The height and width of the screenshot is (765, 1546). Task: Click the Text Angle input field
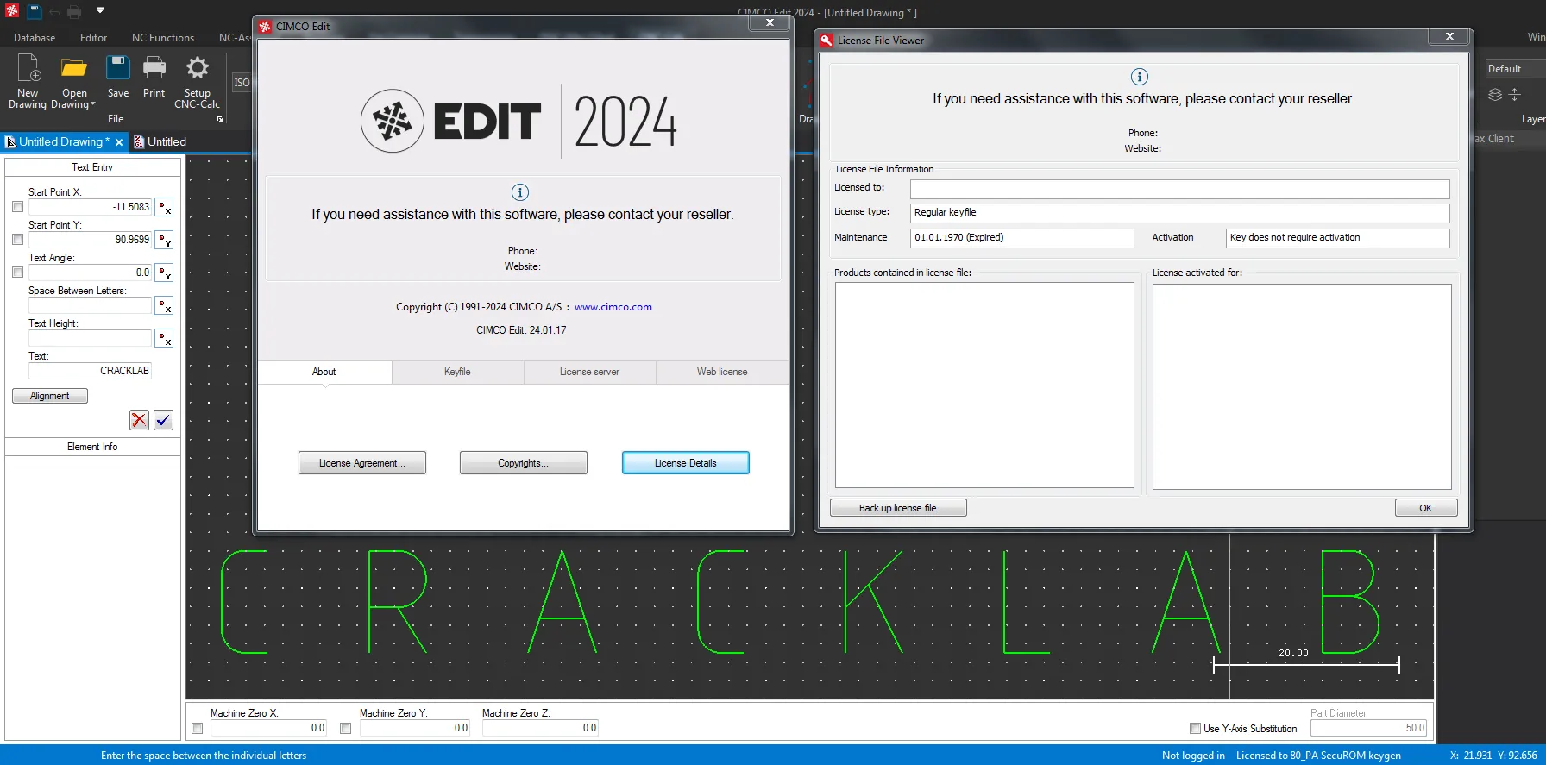tap(90, 273)
